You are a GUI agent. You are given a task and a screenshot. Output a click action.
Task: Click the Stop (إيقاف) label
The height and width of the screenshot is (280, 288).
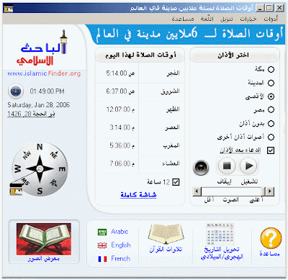pyautogui.click(x=224, y=181)
